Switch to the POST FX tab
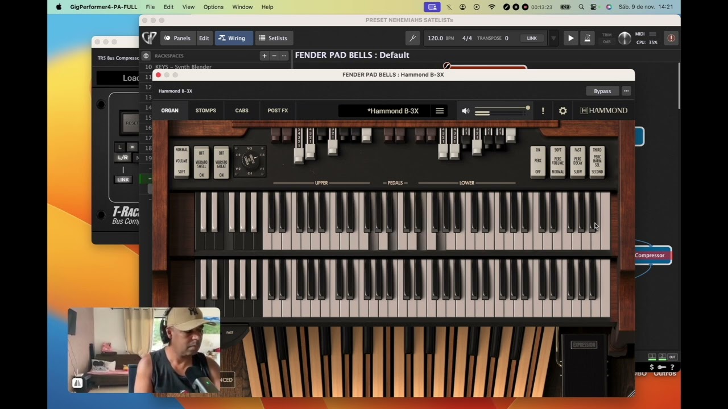The image size is (728, 409). click(x=278, y=110)
